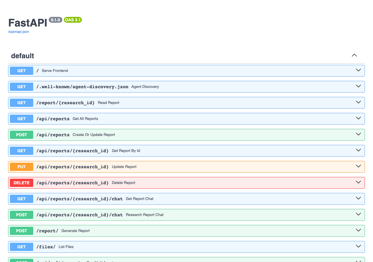Click the POST badge for Create Or Update Report

(22, 135)
